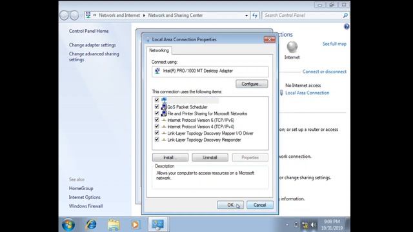Click the Show desktop strip after the clock
Screen dimensions: 413x232
tap(348, 225)
